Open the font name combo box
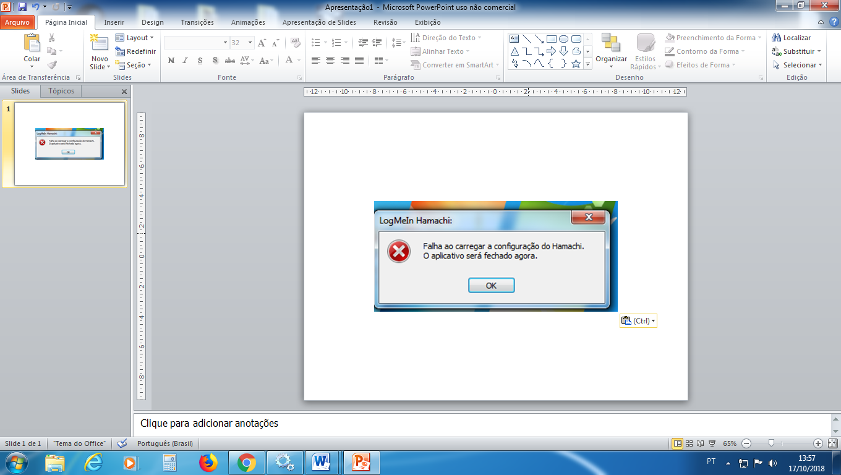The image size is (841, 475). click(197, 43)
